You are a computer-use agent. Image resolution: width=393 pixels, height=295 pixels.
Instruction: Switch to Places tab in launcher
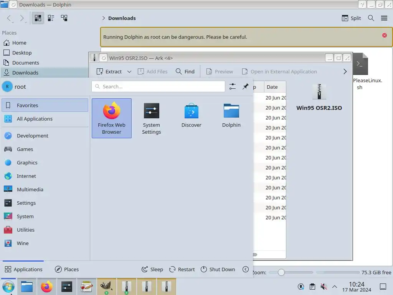pyautogui.click(x=67, y=269)
